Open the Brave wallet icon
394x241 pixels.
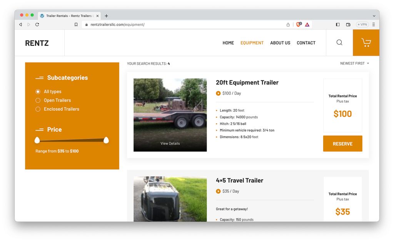click(348, 25)
